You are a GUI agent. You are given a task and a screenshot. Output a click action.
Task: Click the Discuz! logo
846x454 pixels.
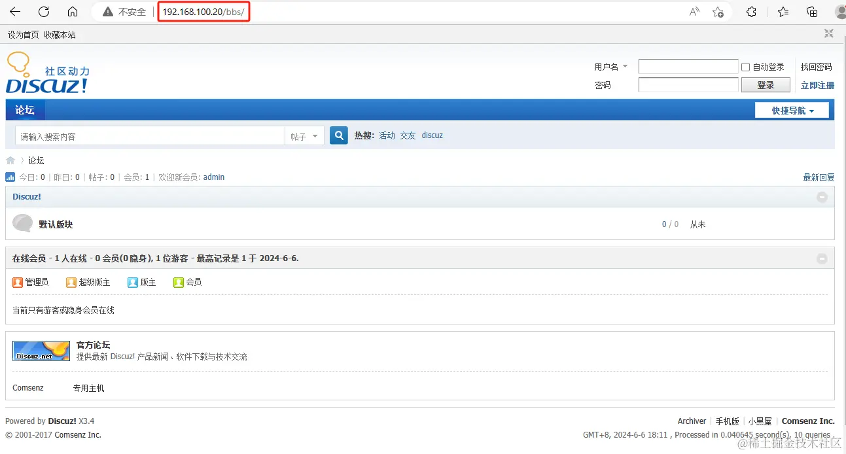pos(47,73)
